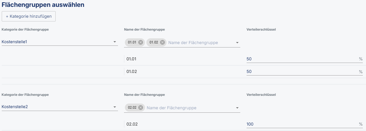Expand second 'Name der Flächengruppe' dropdown arrow

click(x=237, y=108)
